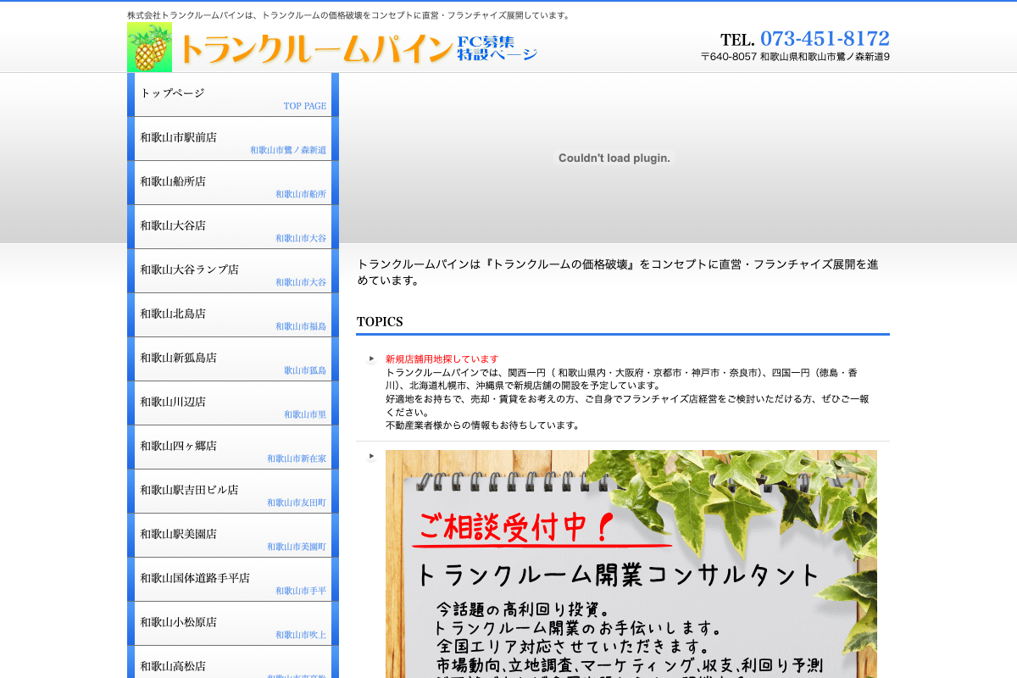Go to 和歌山北島店 store page

[x=233, y=315]
